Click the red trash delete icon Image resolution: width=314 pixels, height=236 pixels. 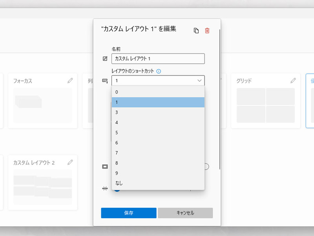tap(207, 30)
